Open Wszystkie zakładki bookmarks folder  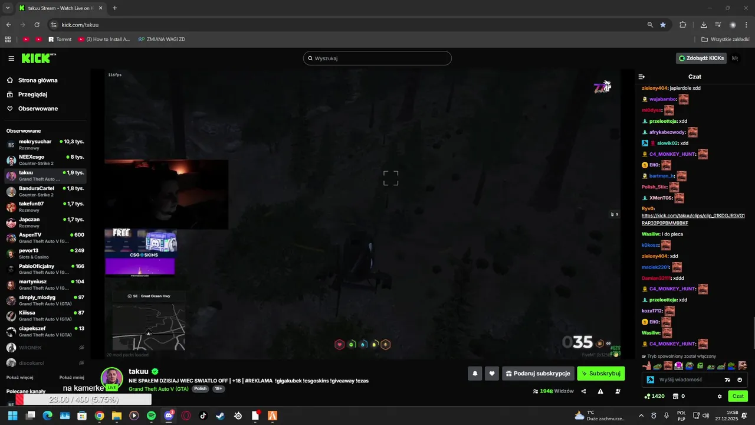click(x=726, y=40)
